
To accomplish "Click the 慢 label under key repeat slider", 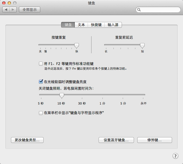I will tap(45, 51).
